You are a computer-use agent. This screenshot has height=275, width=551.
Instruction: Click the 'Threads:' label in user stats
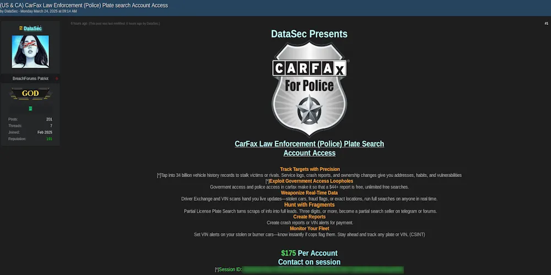[x=15, y=125]
